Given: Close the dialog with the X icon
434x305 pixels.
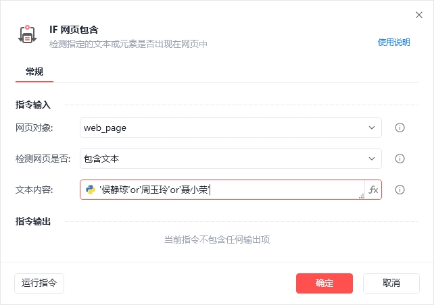Looking at the screenshot, I should [419, 15].
